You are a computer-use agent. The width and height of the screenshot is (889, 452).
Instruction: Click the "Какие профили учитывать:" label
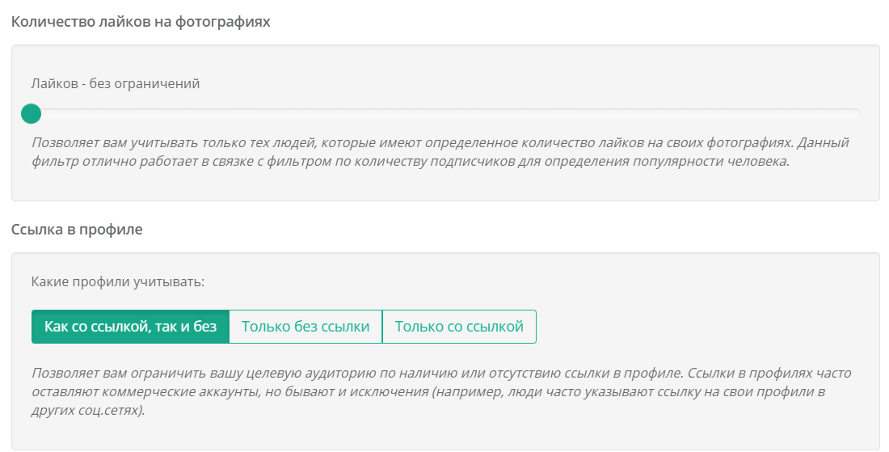click(118, 282)
